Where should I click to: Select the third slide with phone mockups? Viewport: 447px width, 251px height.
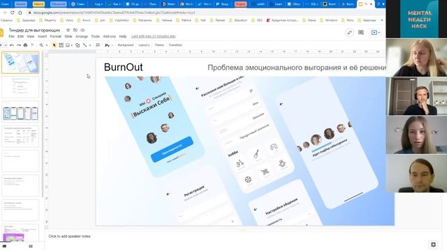tap(20, 112)
